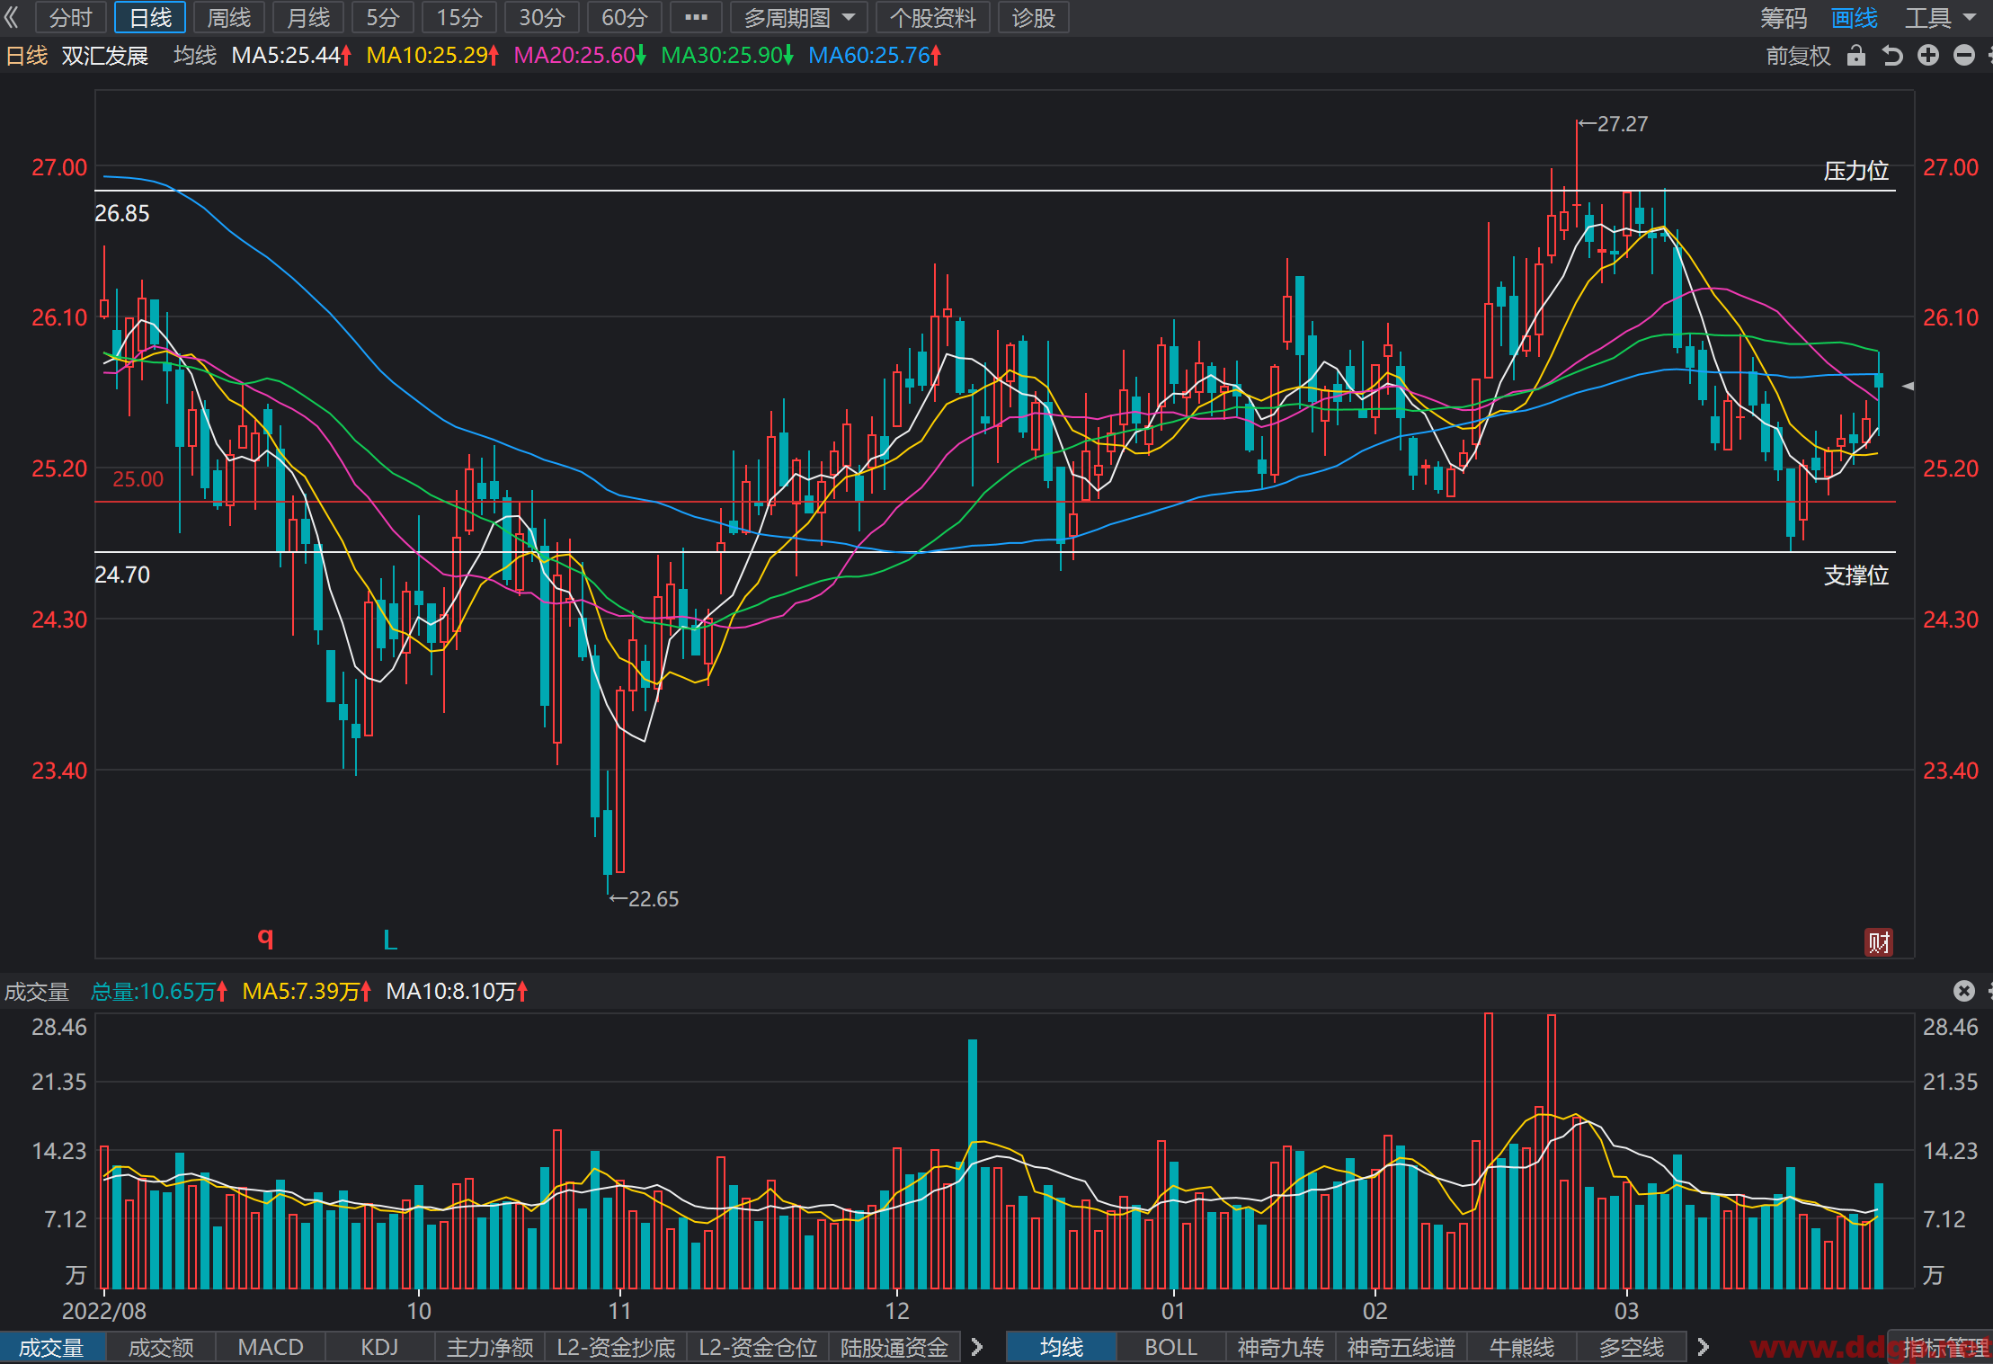Click the lock icon beside 前复权
The height and width of the screenshot is (1364, 1993).
point(1855,56)
